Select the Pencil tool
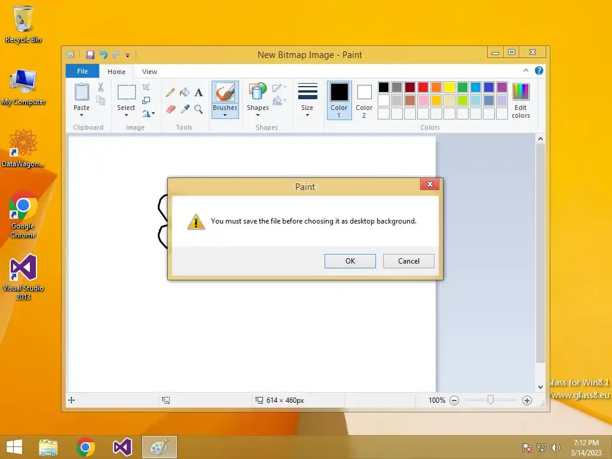 point(170,93)
